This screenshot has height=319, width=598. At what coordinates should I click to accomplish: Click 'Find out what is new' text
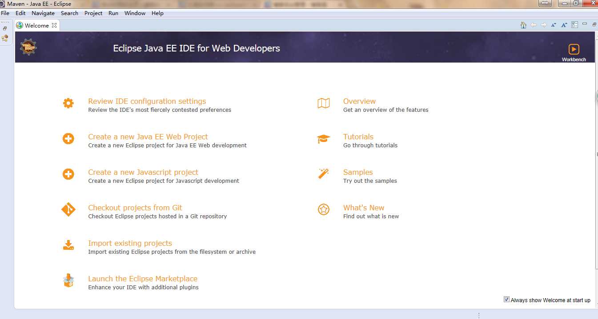coord(371,216)
